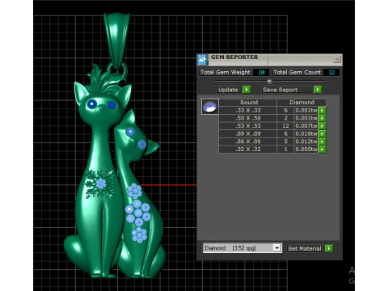The image size is (388, 291).
Task: Click green arrow beside Set Material
Action: pos(329,248)
